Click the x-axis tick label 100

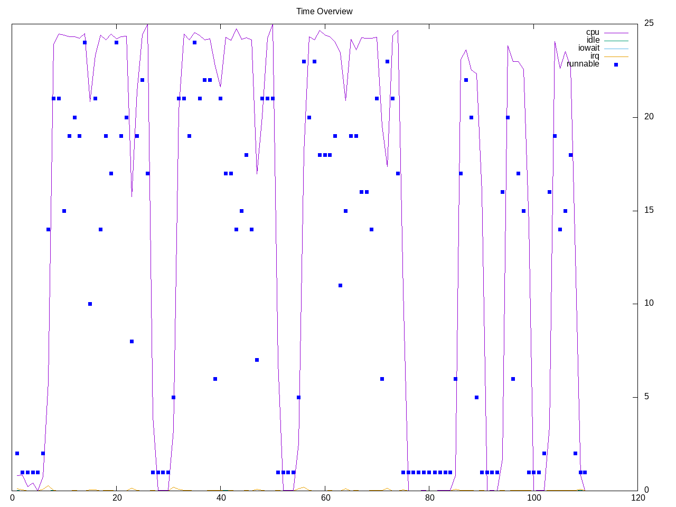point(533,497)
